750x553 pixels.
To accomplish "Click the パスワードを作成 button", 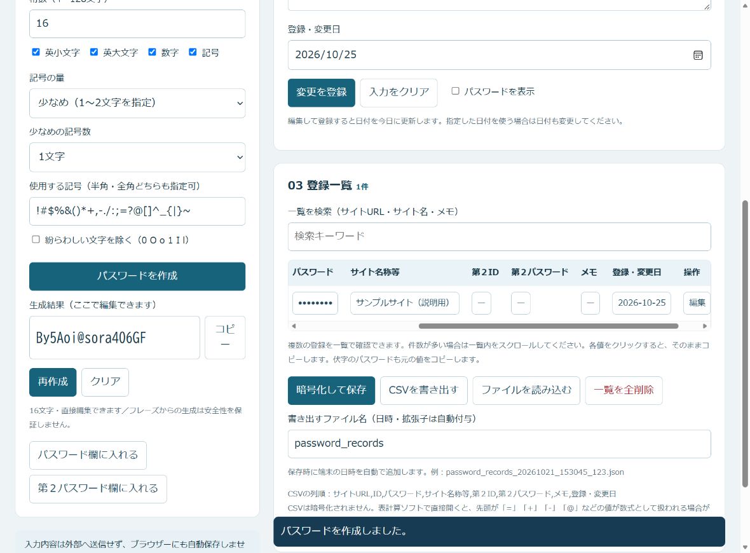I will [x=137, y=276].
